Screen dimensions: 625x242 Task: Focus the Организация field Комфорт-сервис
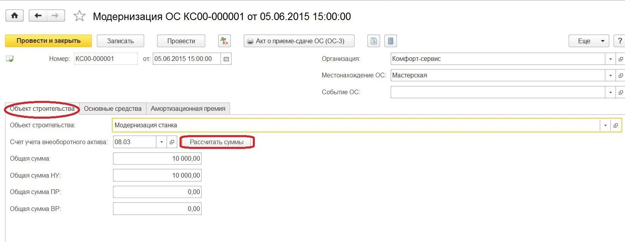[498, 59]
